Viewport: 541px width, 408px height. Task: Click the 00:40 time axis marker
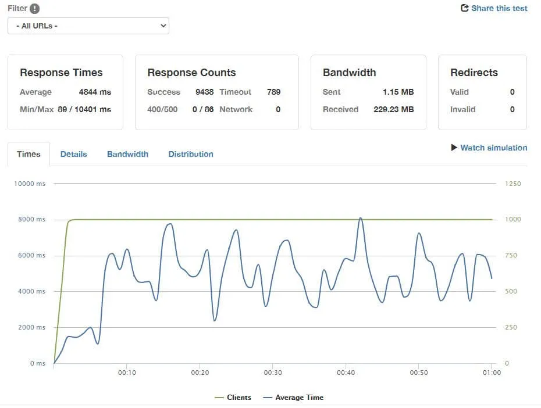click(346, 373)
